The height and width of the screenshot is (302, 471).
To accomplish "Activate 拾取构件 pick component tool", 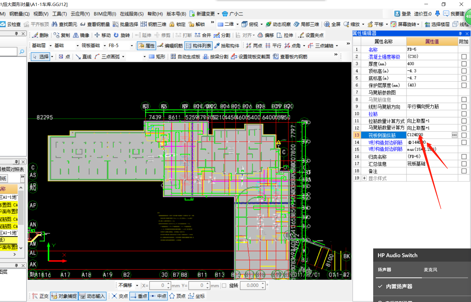I will point(227,46).
